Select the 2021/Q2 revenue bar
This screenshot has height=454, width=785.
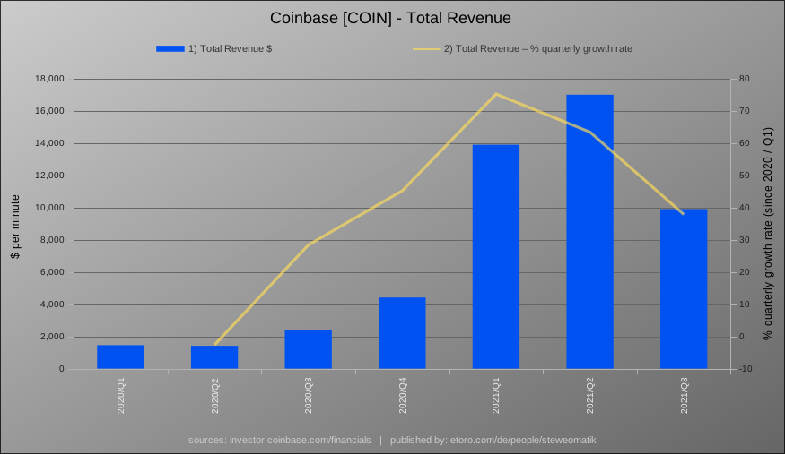[x=589, y=232]
